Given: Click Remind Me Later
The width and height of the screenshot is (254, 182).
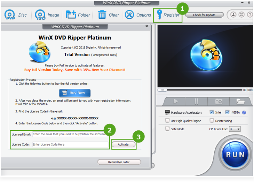Looking at the screenshot, I should [119, 162].
